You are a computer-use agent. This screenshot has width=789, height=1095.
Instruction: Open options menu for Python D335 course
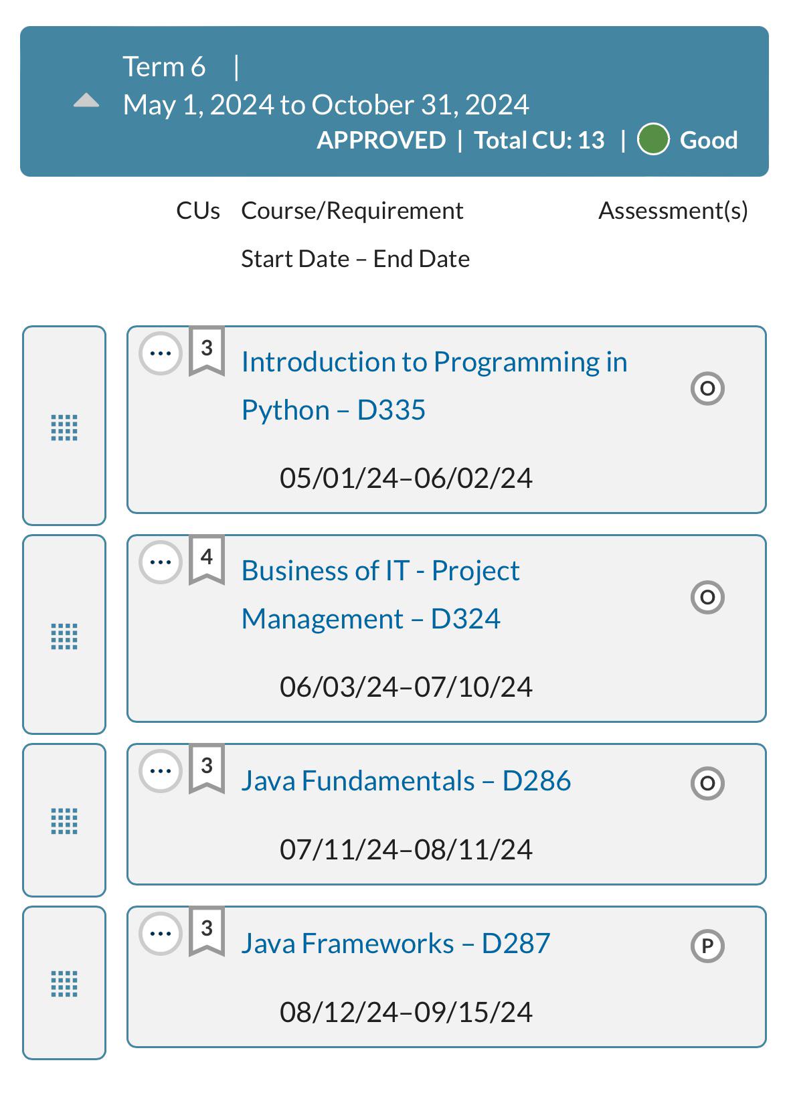(161, 353)
